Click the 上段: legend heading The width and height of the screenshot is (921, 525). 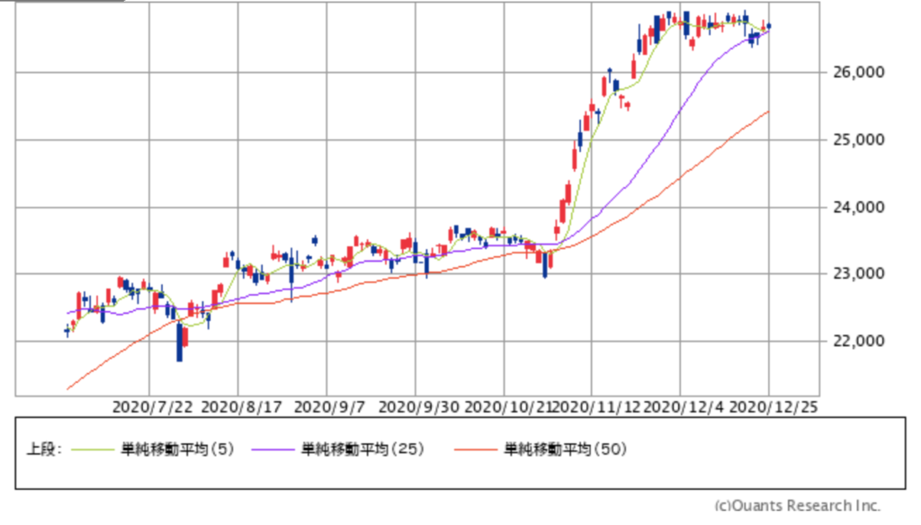44,449
